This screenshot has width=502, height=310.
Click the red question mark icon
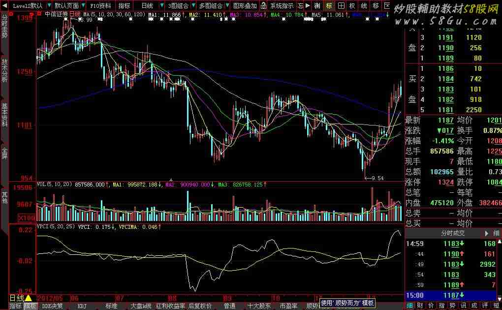pos(31,15)
